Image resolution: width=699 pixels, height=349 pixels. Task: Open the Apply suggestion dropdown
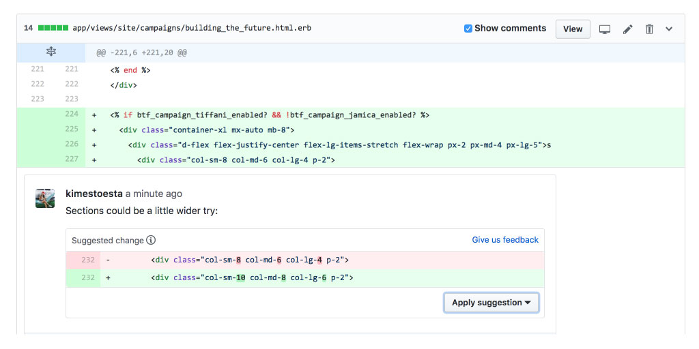tap(491, 303)
